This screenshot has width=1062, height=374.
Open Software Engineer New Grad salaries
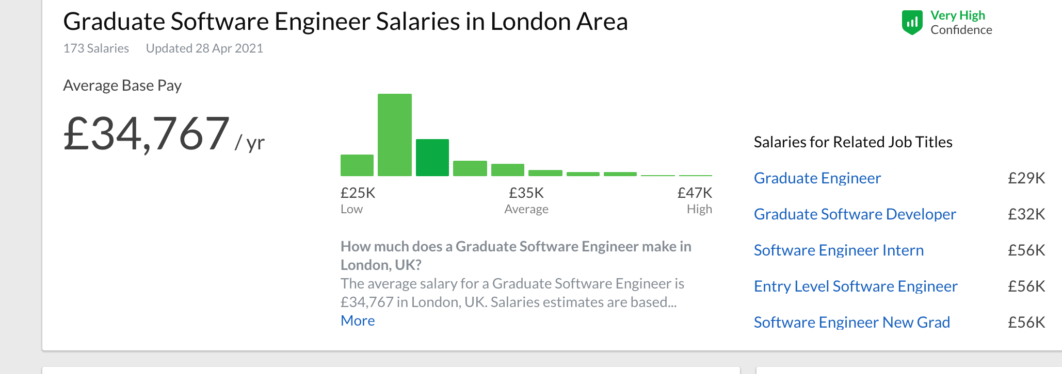point(852,322)
